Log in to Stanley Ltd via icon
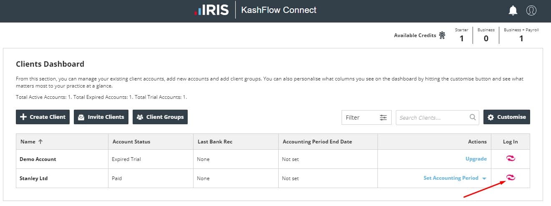This screenshot has height=206, width=551. tap(511, 178)
